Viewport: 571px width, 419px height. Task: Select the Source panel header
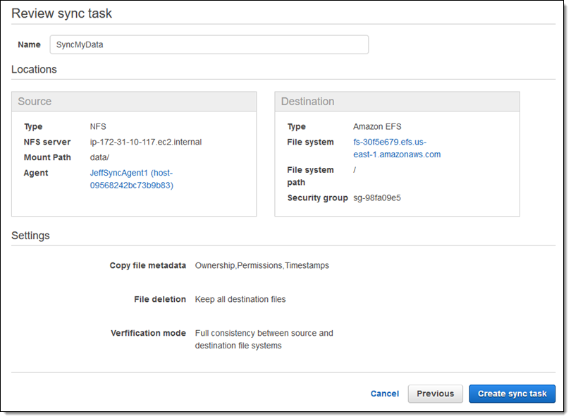(x=134, y=102)
